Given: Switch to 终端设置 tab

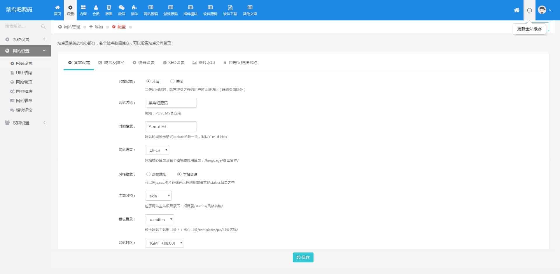Looking at the screenshot, I should (x=143, y=63).
